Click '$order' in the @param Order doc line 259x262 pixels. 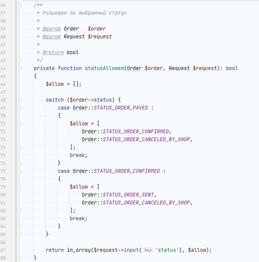click(97, 29)
